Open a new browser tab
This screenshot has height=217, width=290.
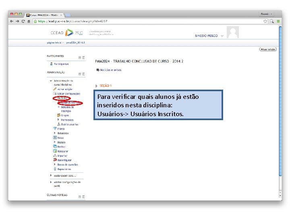coord(68,15)
